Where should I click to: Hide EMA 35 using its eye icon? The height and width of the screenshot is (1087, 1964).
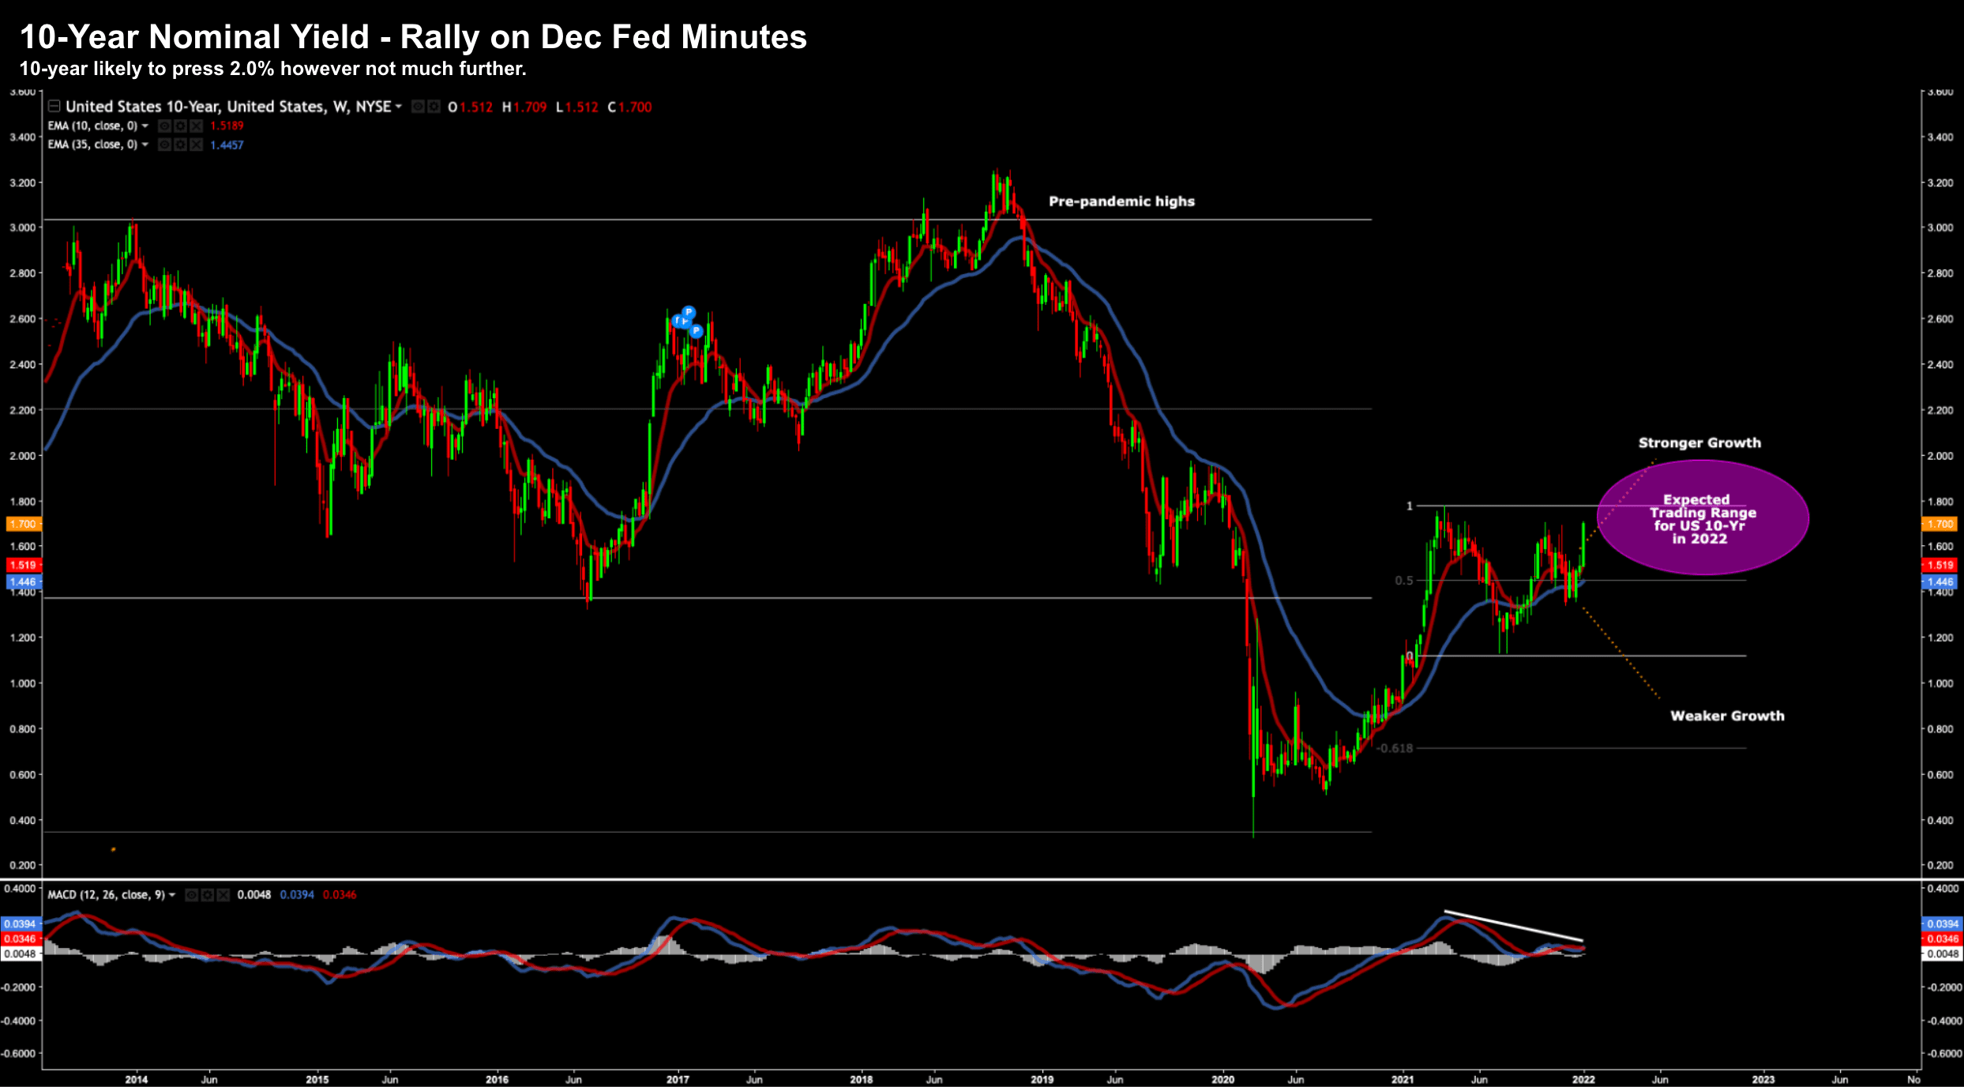click(x=164, y=145)
